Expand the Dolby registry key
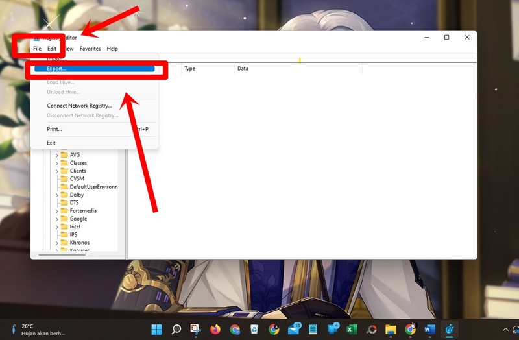 [56, 195]
